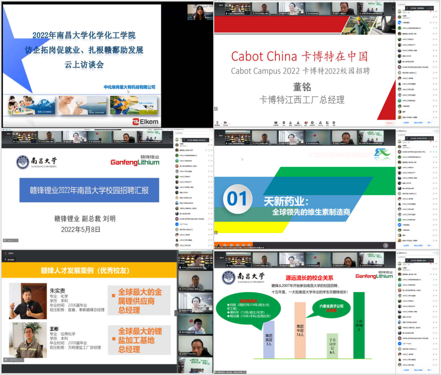Click divider handle beside talent-case slide

[175, 313]
